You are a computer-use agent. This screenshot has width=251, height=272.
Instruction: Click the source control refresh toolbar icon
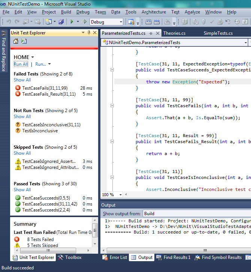click(x=245, y=22)
